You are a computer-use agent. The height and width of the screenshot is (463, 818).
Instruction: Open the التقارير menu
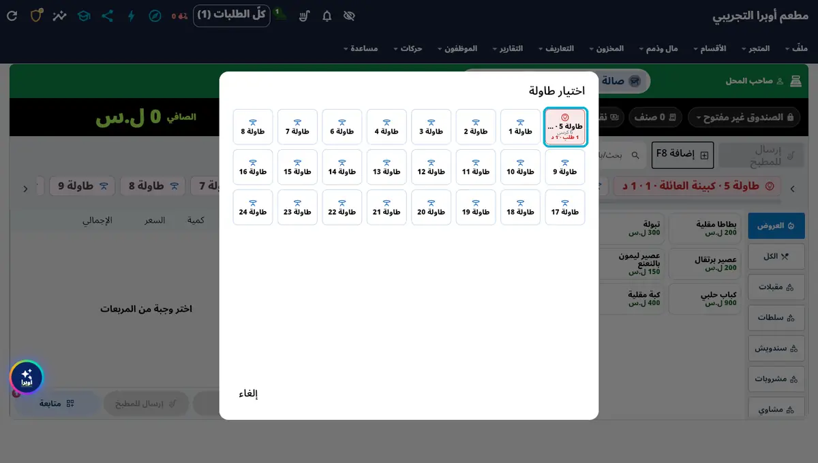coord(508,48)
